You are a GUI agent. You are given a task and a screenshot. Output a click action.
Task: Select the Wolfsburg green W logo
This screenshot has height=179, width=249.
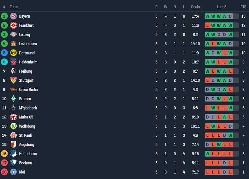pyautogui.click(x=13, y=126)
